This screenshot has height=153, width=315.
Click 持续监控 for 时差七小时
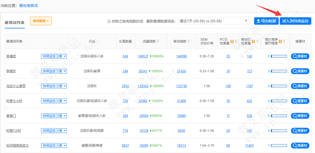pos(49,101)
